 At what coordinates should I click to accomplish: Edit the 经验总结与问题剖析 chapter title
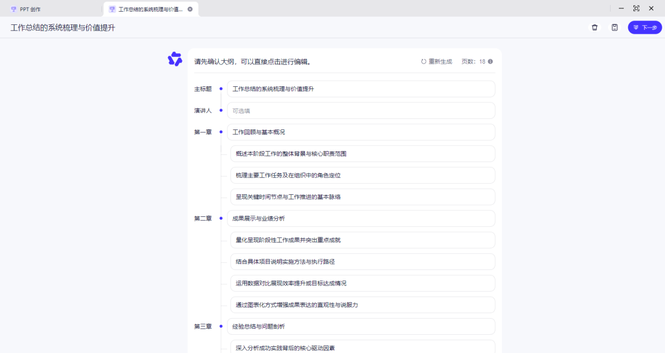(360, 326)
